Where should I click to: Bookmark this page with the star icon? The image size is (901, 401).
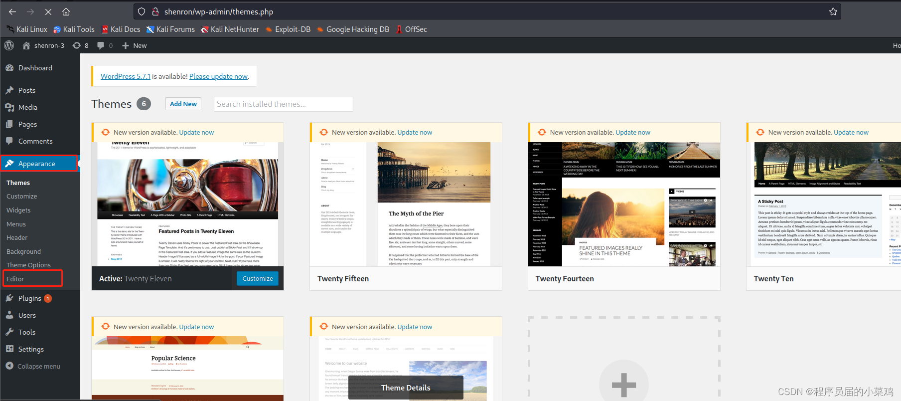pos(833,11)
